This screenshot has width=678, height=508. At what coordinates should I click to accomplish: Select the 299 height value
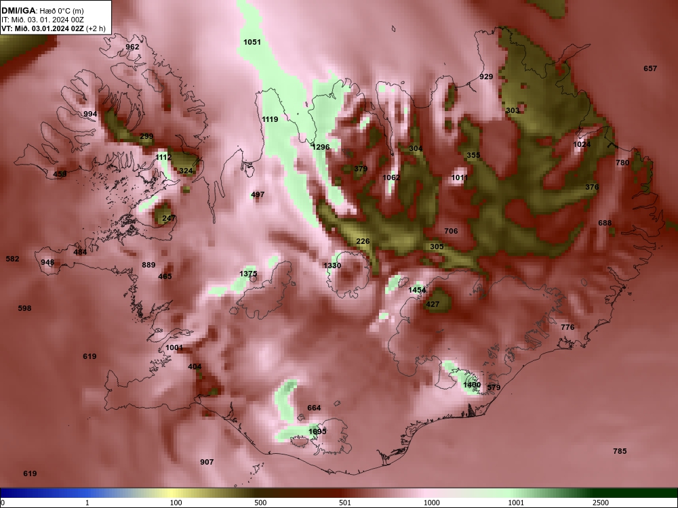click(x=146, y=136)
